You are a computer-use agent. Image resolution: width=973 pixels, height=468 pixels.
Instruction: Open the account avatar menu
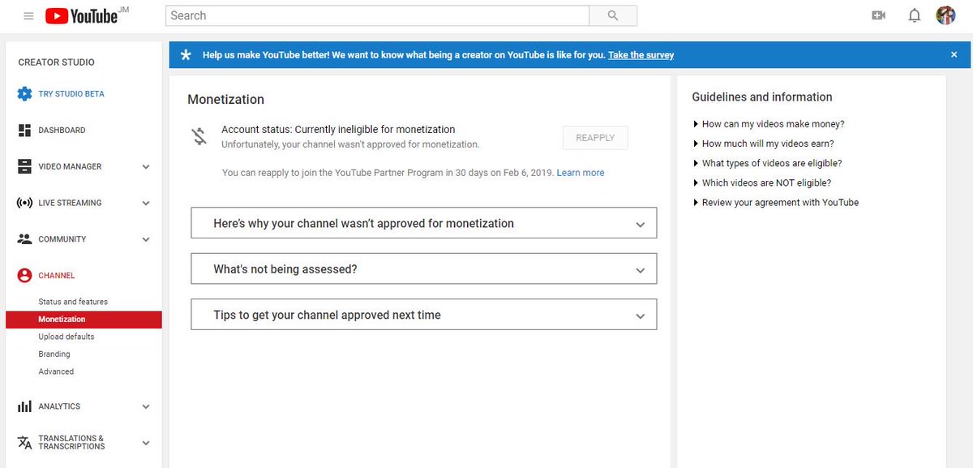click(945, 15)
